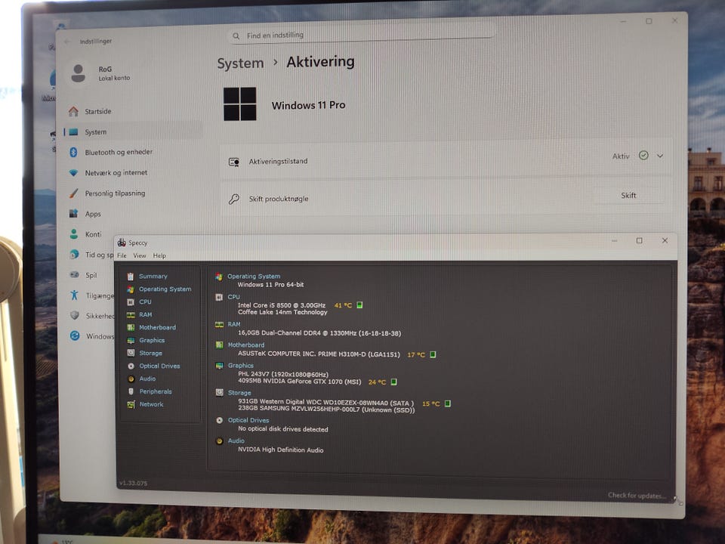Screen dimensions: 725x544
Task: Click the Optical Drives disc icon in sidebar
Action: 131,366
